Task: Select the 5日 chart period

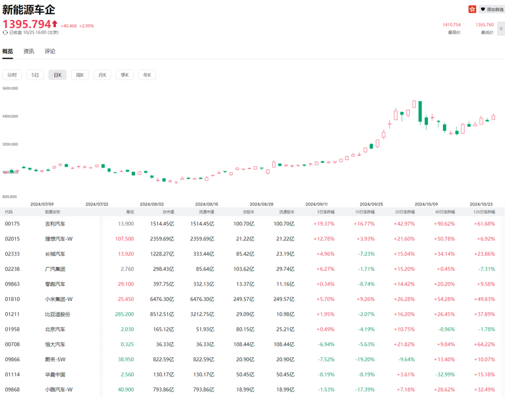Action: pos(35,75)
